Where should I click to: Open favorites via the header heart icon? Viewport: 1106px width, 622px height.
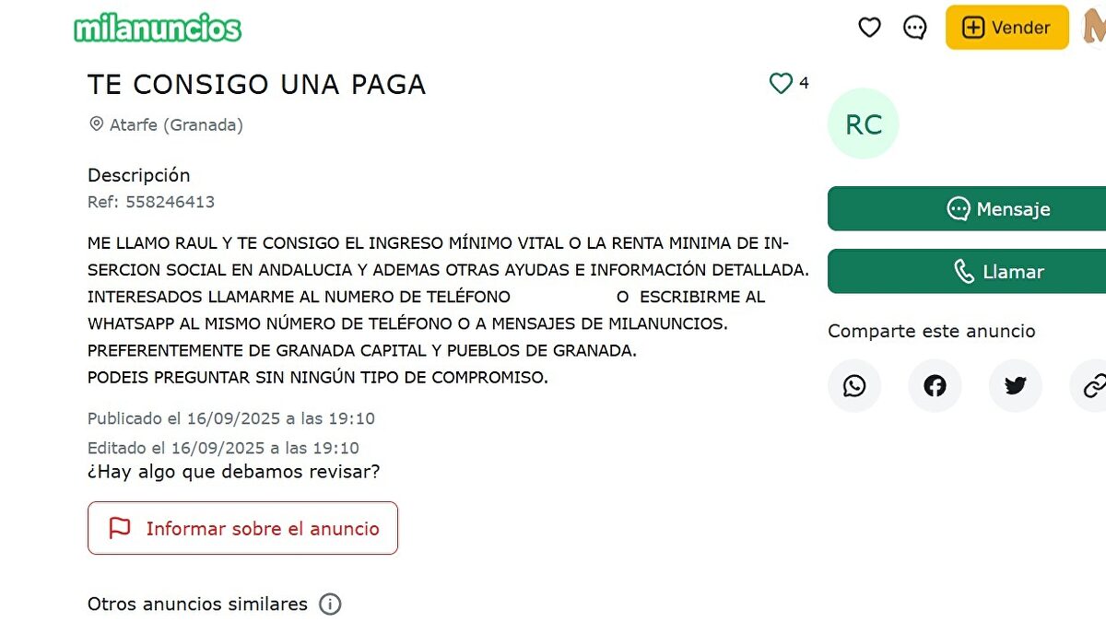click(869, 28)
